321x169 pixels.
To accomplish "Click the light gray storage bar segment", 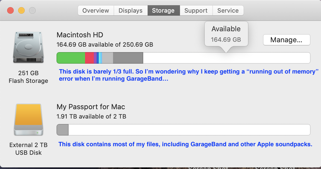I will pos(108,58).
